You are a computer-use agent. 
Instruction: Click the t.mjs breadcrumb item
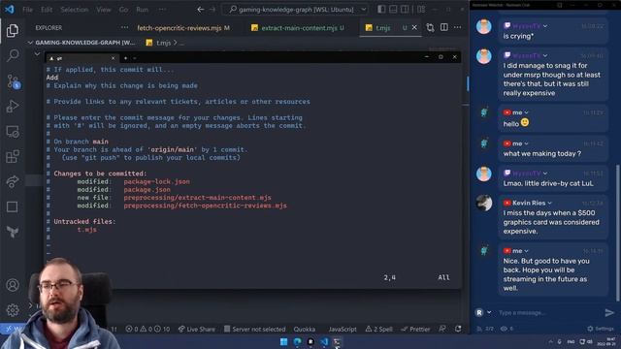[164, 43]
